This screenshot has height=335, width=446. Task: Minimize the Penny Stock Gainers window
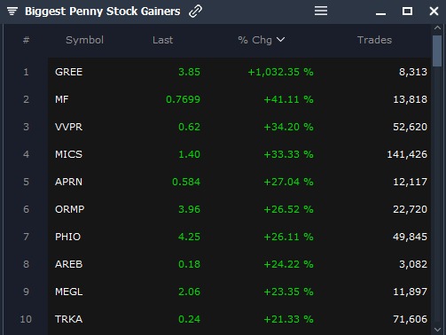(x=380, y=13)
